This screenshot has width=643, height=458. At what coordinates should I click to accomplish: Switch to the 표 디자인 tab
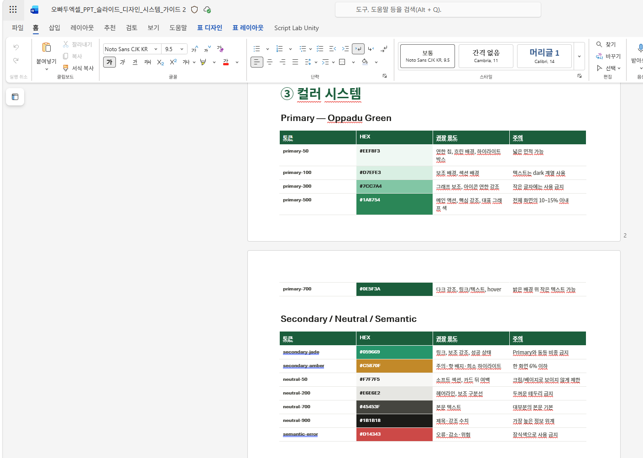(209, 28)
